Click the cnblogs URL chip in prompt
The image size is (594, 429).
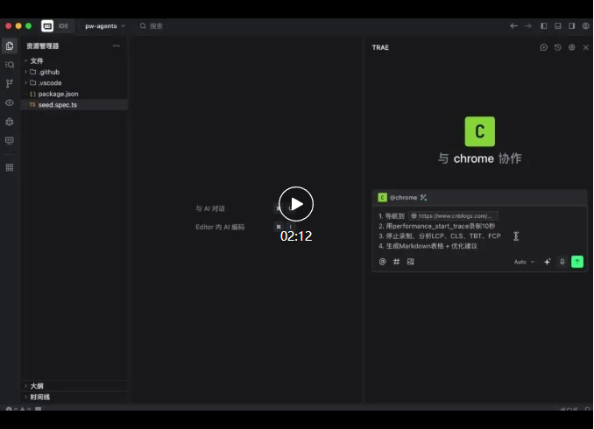coord(454,216)
